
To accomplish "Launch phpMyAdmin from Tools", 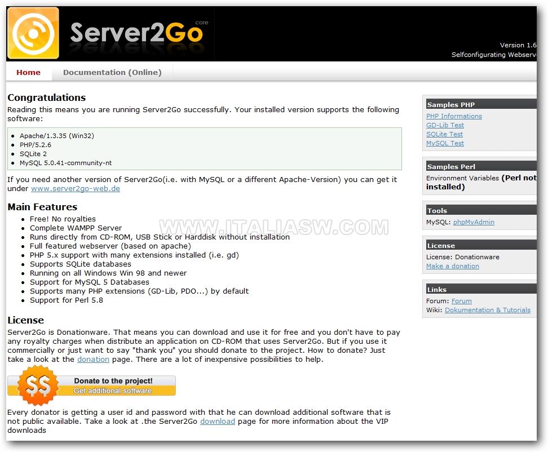I will pyautogui.click(x=474, y=222).
